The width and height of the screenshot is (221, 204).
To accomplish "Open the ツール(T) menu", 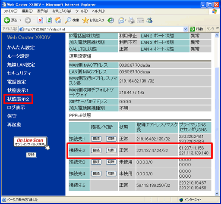I will tap(82, 11).
